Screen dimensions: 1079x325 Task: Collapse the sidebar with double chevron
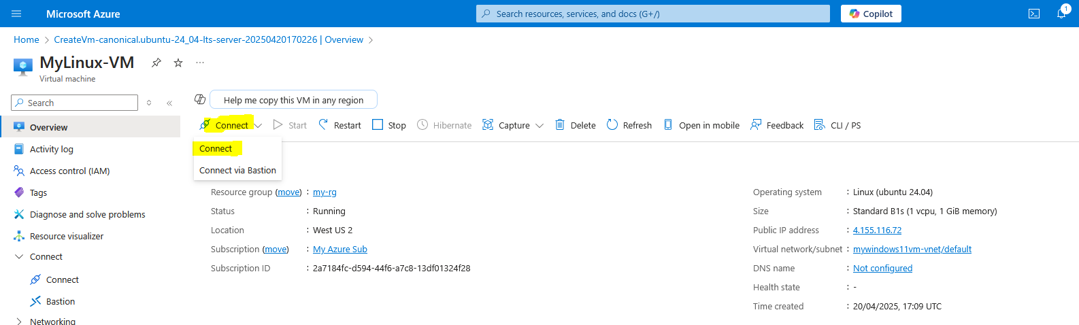[x=169, y=103]
